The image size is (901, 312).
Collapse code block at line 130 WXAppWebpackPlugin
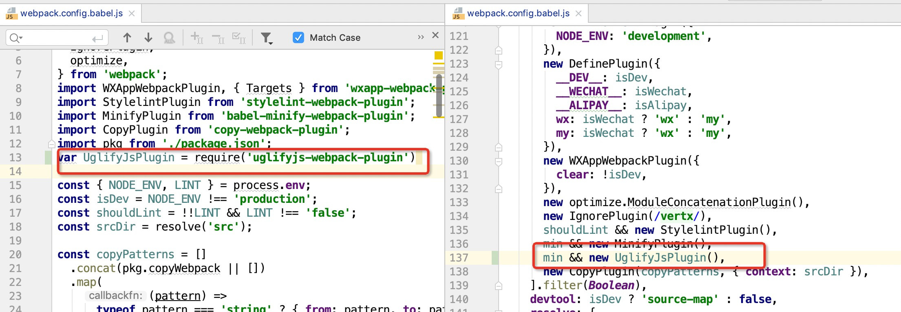click(498, 161)
